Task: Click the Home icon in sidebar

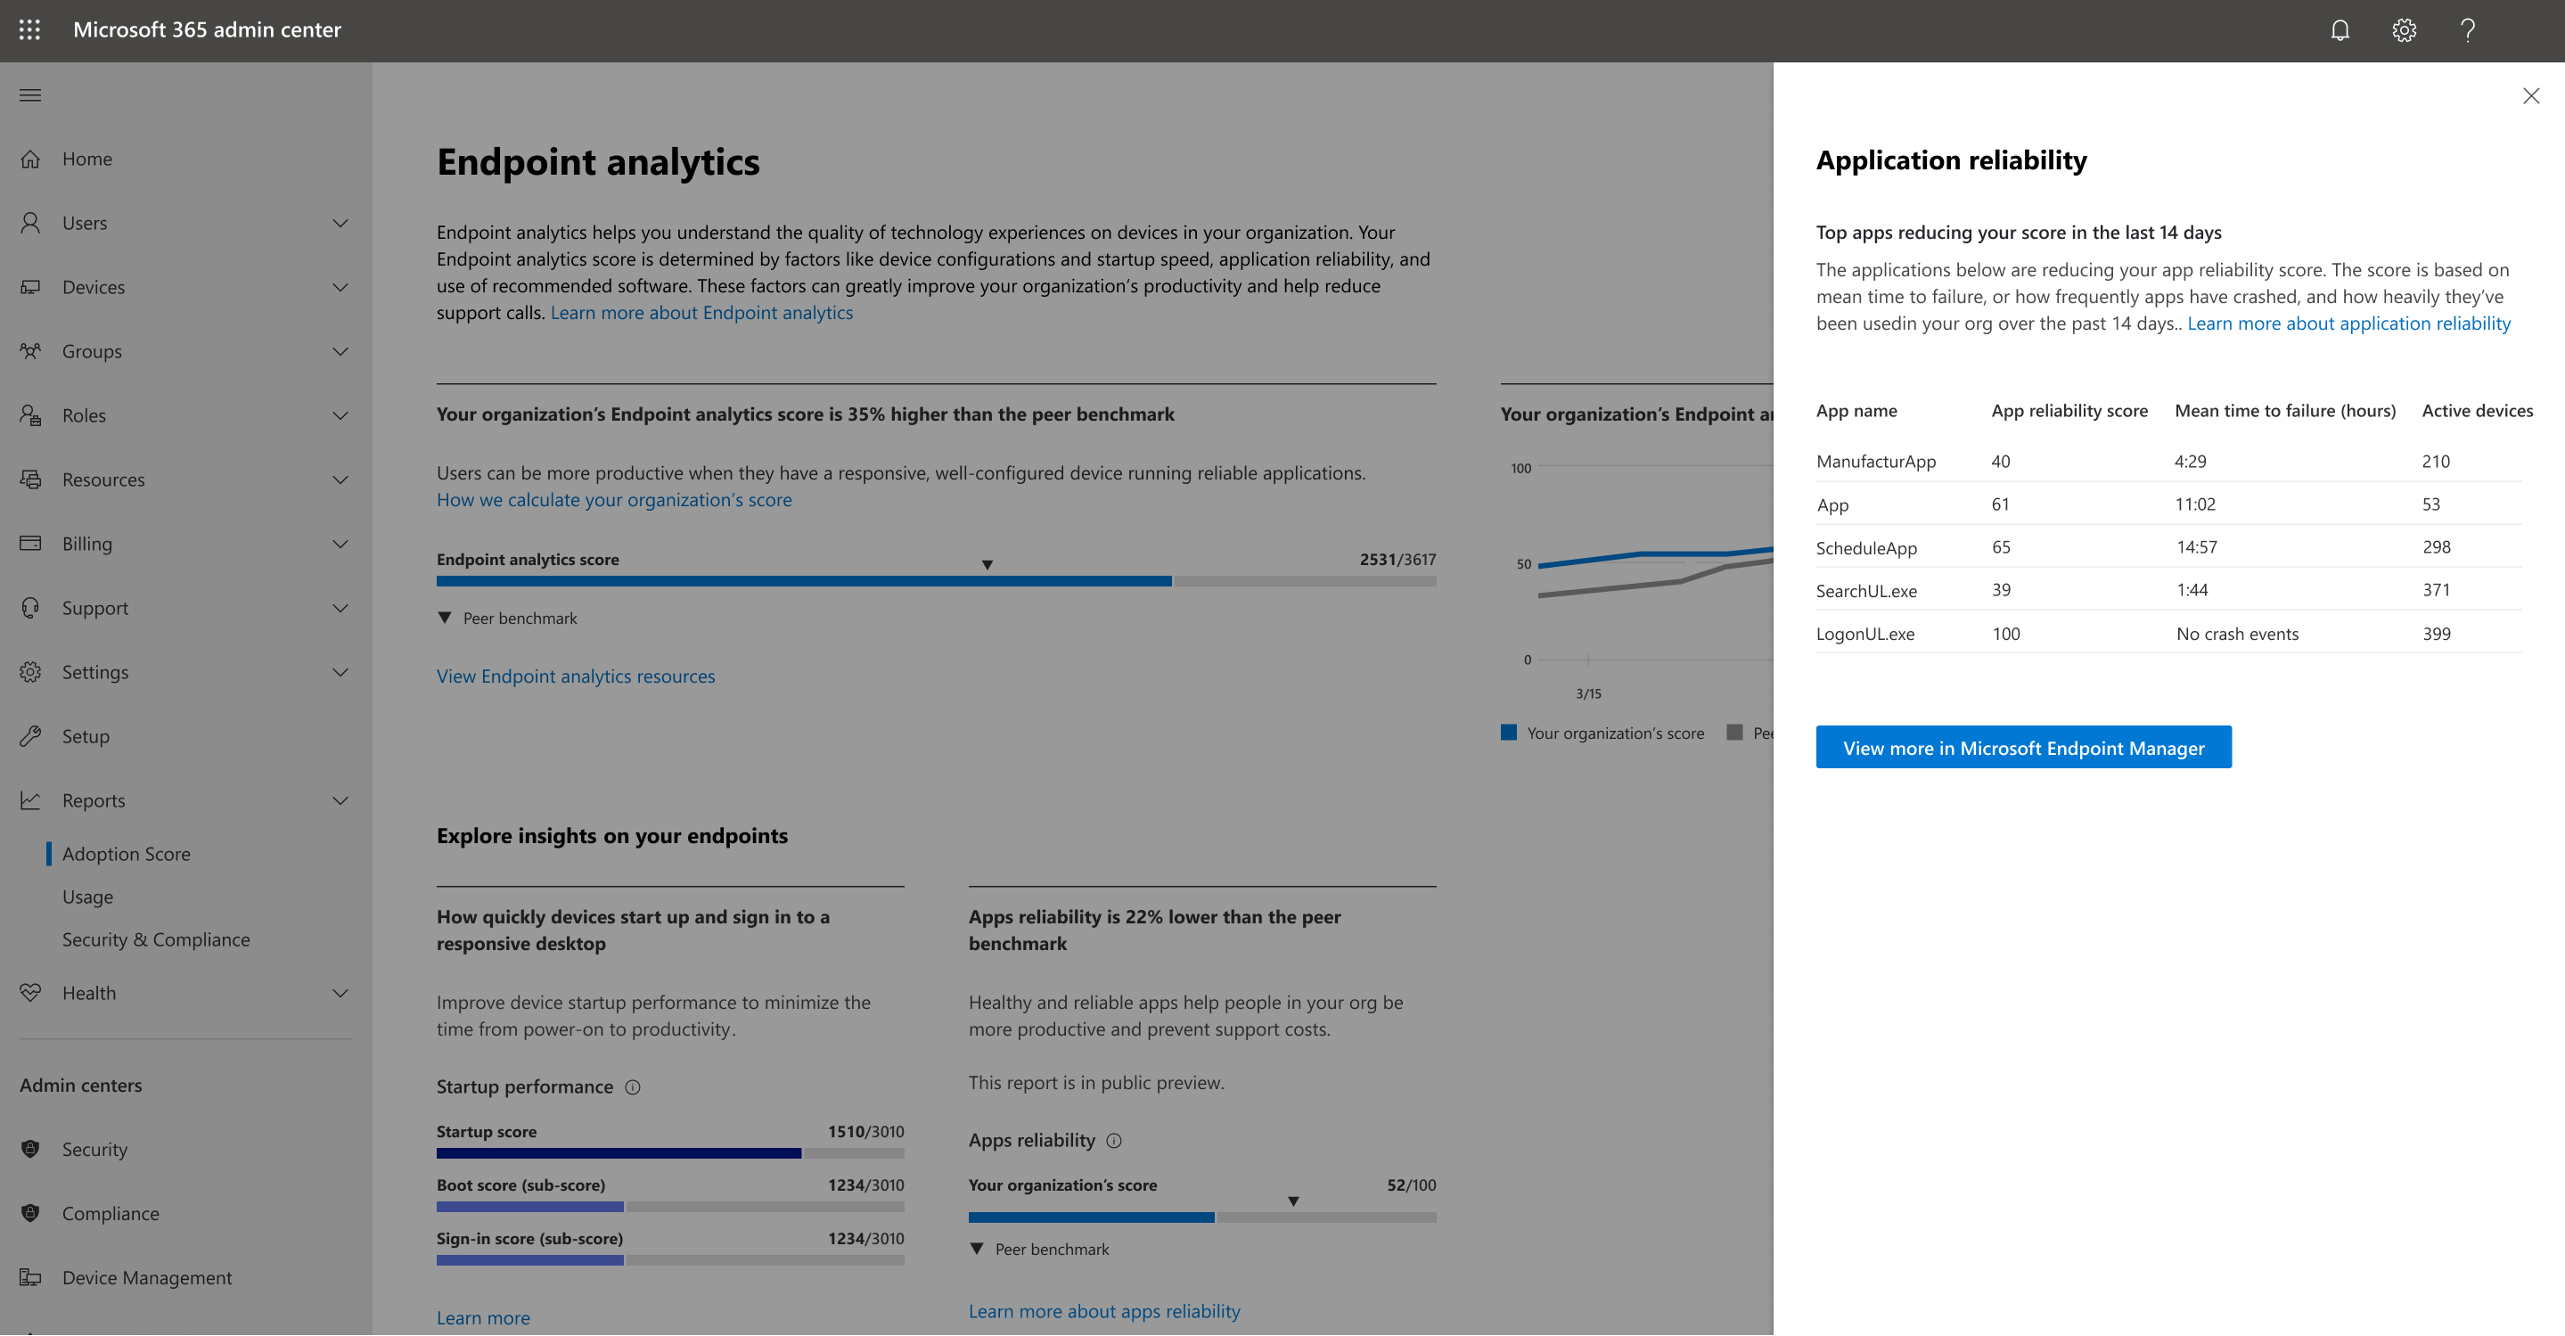Action: point(31,160)
